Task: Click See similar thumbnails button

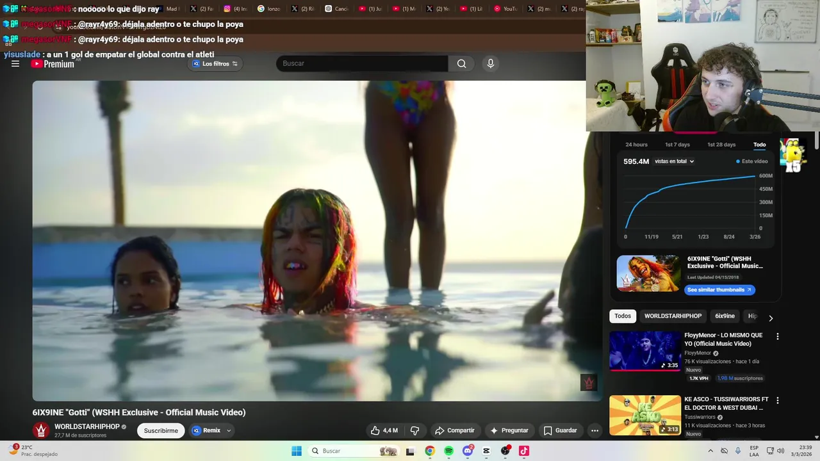Action: coord(719,290)
